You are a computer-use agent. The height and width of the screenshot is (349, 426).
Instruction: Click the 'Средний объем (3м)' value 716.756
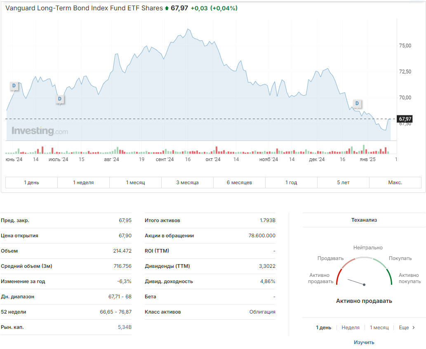click(x=122, y=266)
